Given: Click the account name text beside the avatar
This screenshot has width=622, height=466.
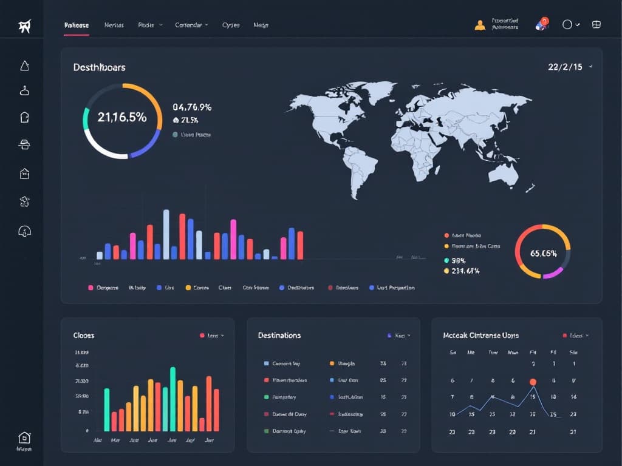Looking at the screenshot, I should point(505,24).
